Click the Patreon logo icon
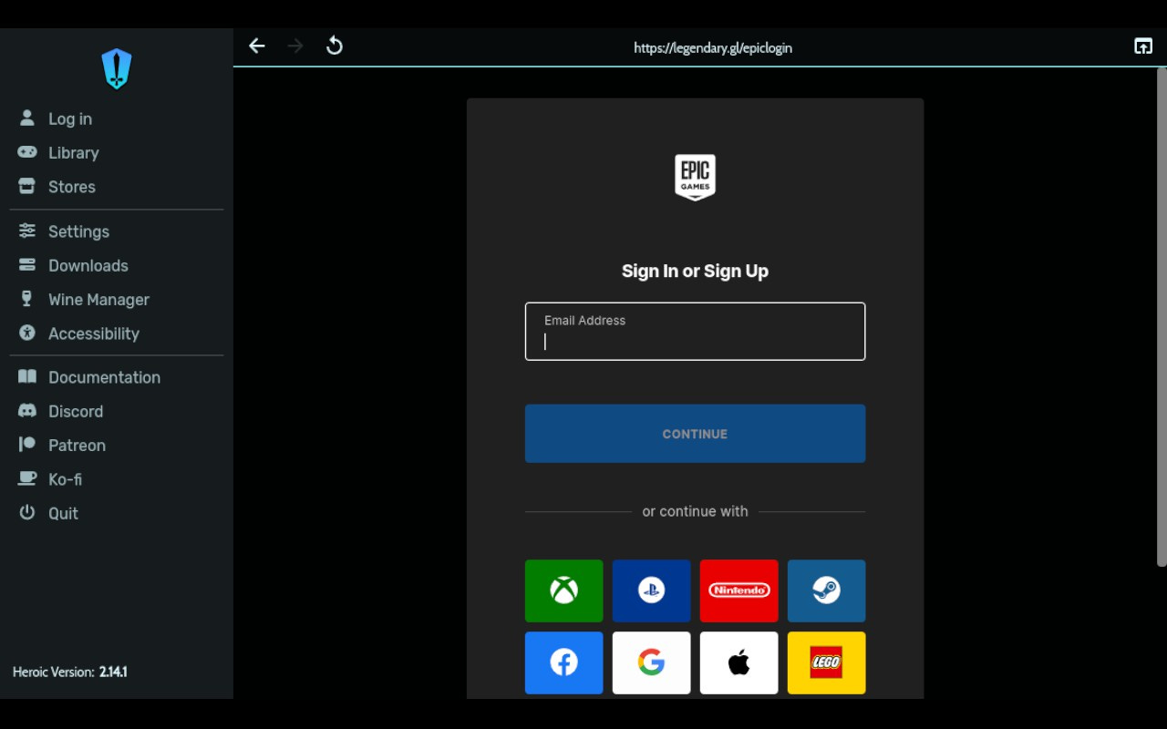This screenshot has width=1167, height=729. pos(27,445)
